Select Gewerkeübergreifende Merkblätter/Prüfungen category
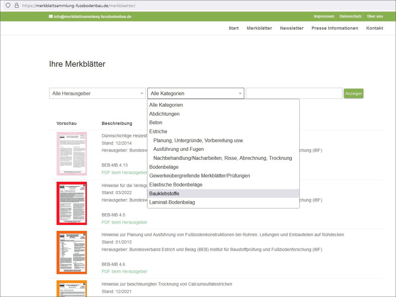Viewport: 396px width, 297px height. [223, 176]
